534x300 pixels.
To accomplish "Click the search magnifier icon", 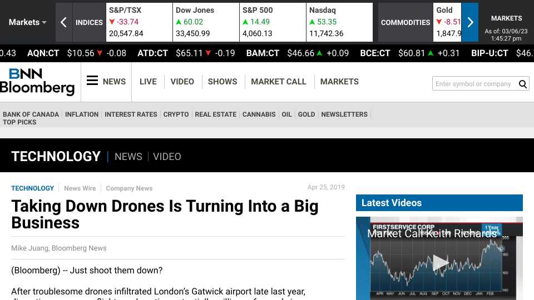I will click(523, 84).
